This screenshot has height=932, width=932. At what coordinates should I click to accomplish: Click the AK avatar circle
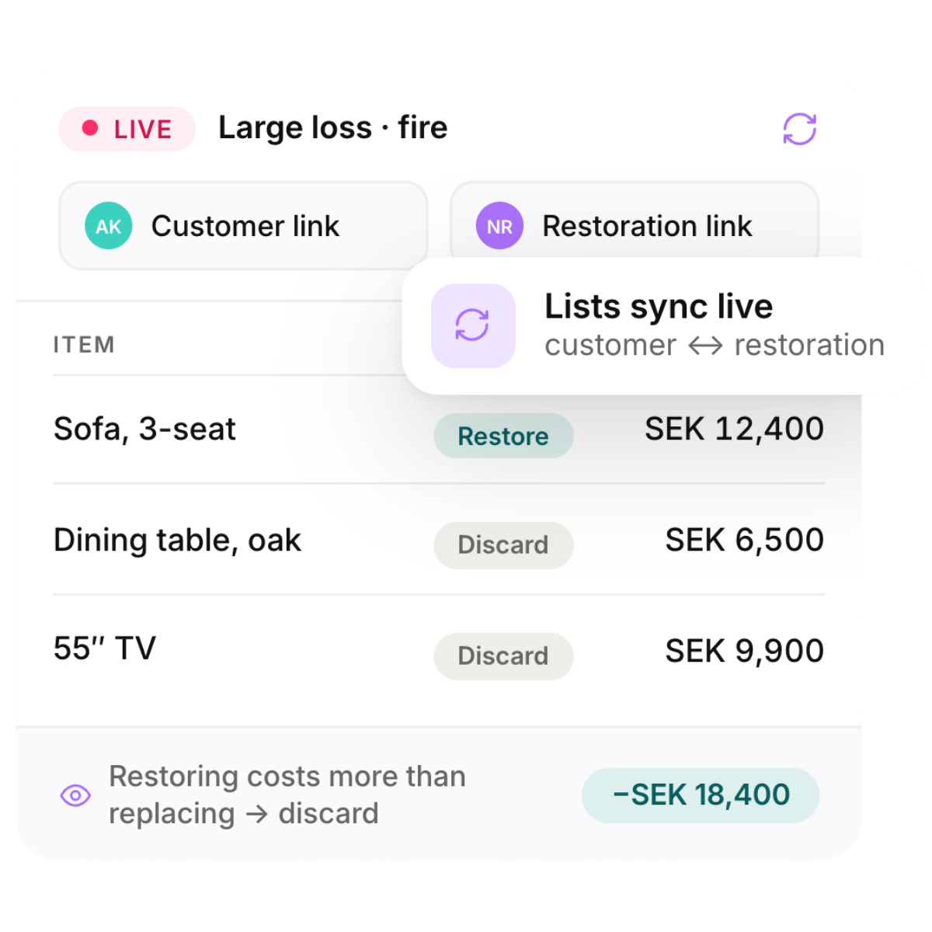click(108, 226)
